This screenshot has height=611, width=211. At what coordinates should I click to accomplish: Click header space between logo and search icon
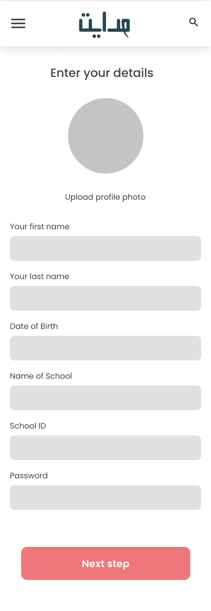click(160, 23)
